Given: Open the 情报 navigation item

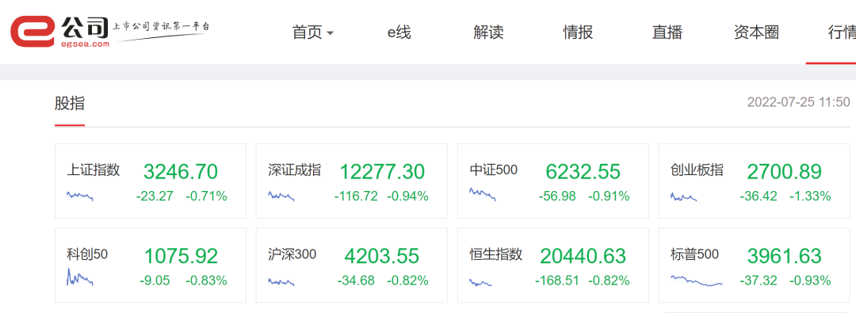Looking at the screenshot, I should tap(578, 32).
